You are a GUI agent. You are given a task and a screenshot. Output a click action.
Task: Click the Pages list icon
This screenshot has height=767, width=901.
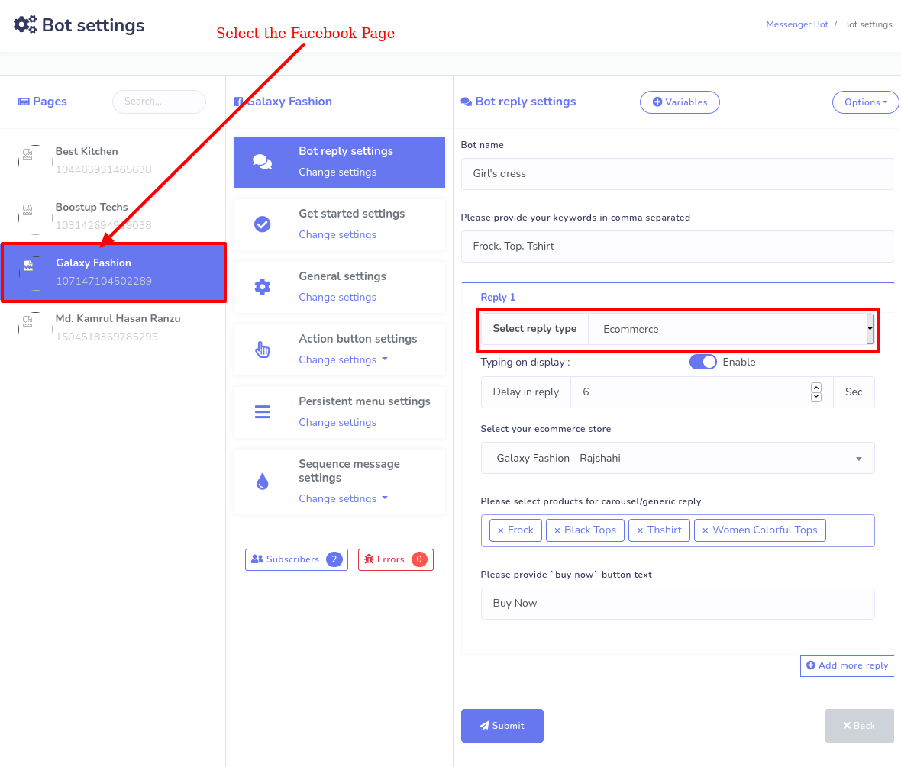24,102
